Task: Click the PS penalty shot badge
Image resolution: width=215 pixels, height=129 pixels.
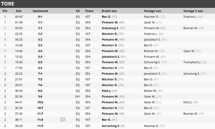Action: point(63,120)
